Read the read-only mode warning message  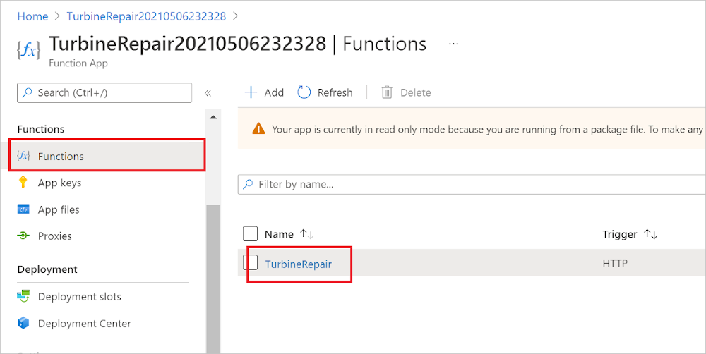pos(487,130)
